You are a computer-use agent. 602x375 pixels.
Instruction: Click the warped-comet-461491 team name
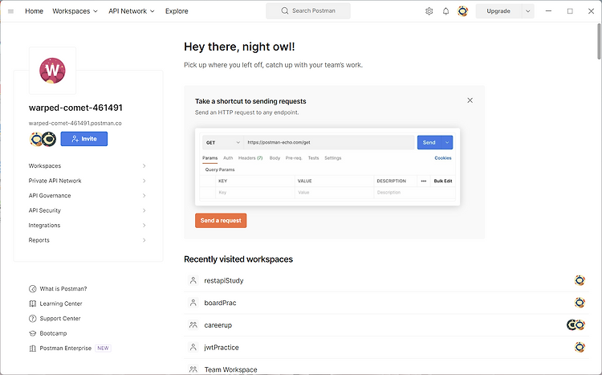[x=75, y=108]
